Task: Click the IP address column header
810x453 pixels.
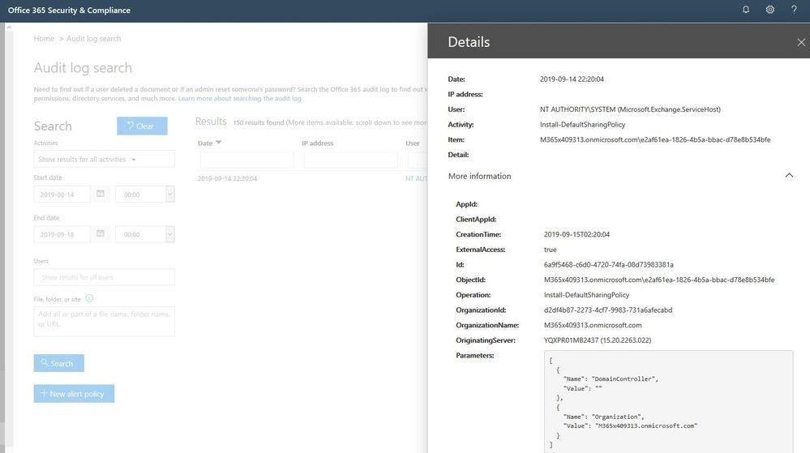Action: [x=318, y=143]
